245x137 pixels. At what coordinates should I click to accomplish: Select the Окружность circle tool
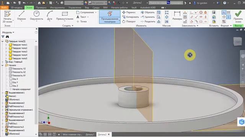tap(36, 16)
